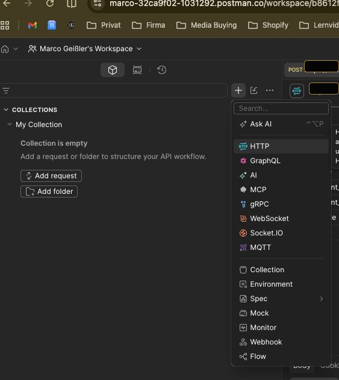Open the Shopify bookmarks folder

[268, 25]
